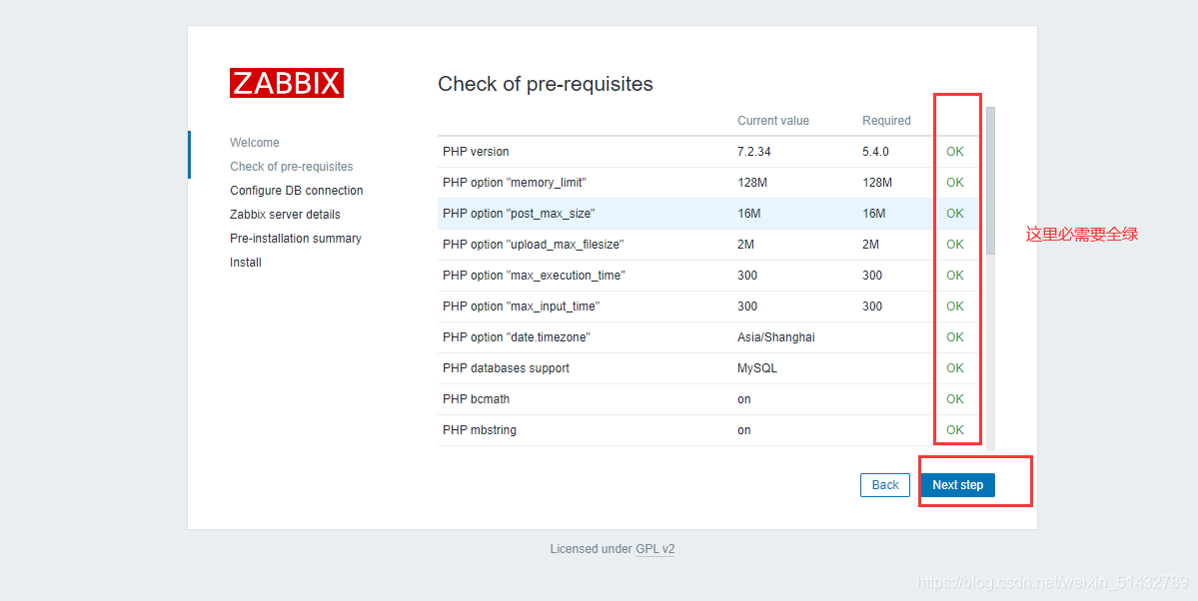Viewport: 1198px width, 601px height.
Task: Click OK status for PHP version
Action: (x=955, y=151)
